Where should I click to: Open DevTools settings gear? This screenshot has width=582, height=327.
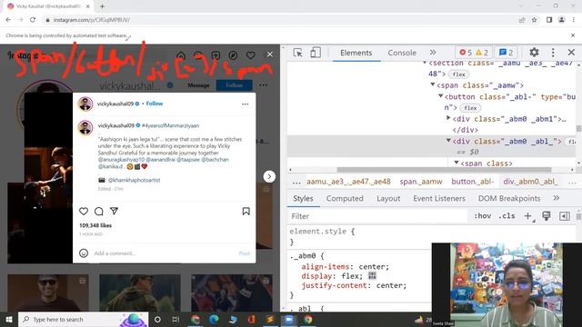(534, 53)
